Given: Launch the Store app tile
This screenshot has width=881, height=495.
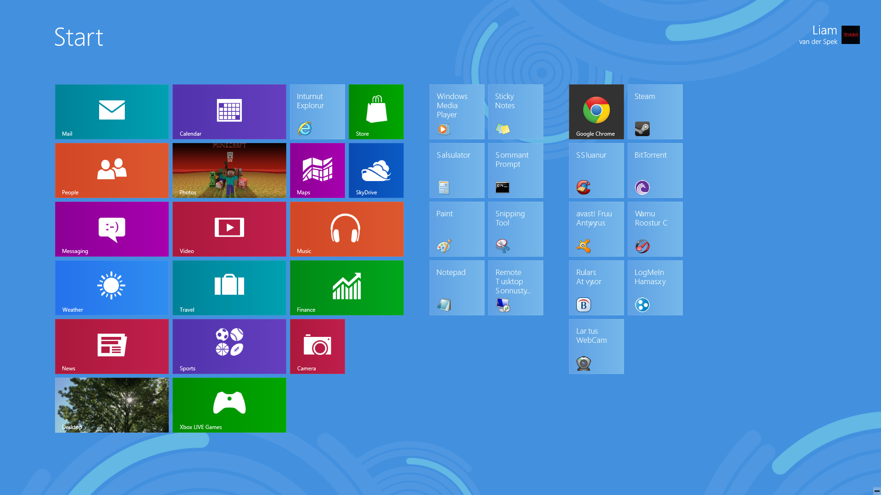Looking at the screenshot, I should point(376,111).
